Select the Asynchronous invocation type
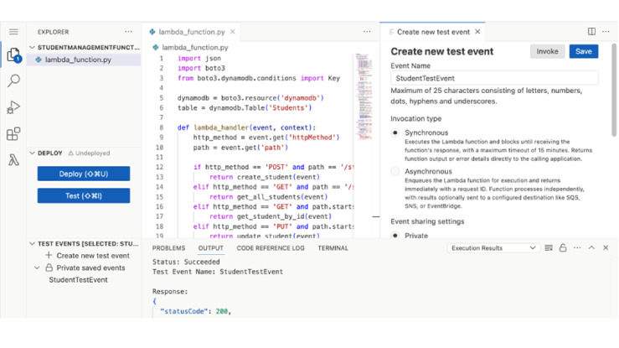This screenshot has width=619, height=348. click(395, 171)
